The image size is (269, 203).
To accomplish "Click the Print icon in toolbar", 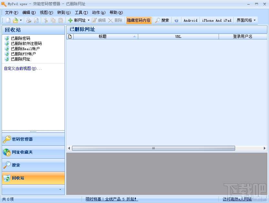I will (29, 20).
